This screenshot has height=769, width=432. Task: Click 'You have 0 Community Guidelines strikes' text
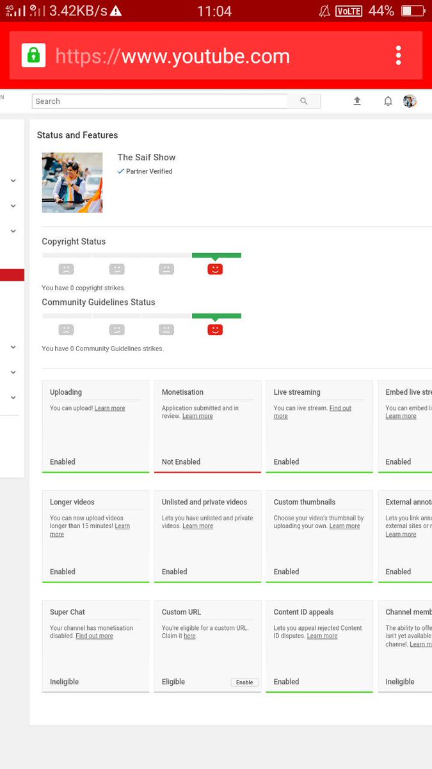(x=102, y=349)
